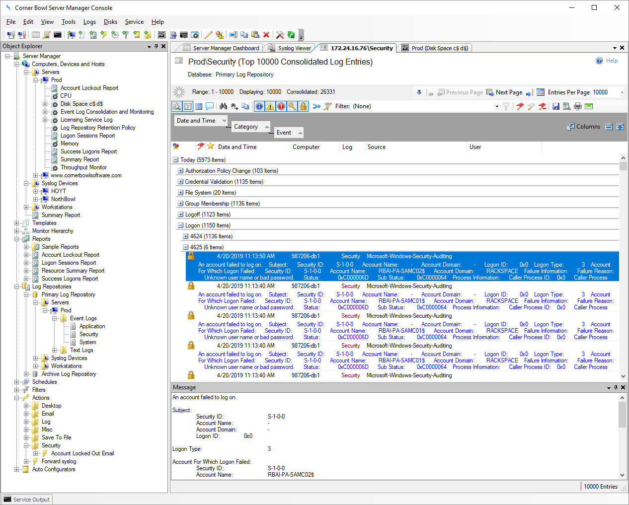Click the green envelope email icon
This screenshot has height=505, width=629.
[589, 106]
